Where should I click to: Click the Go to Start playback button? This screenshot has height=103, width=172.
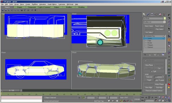pyautogui.click(x=142, y=97)
